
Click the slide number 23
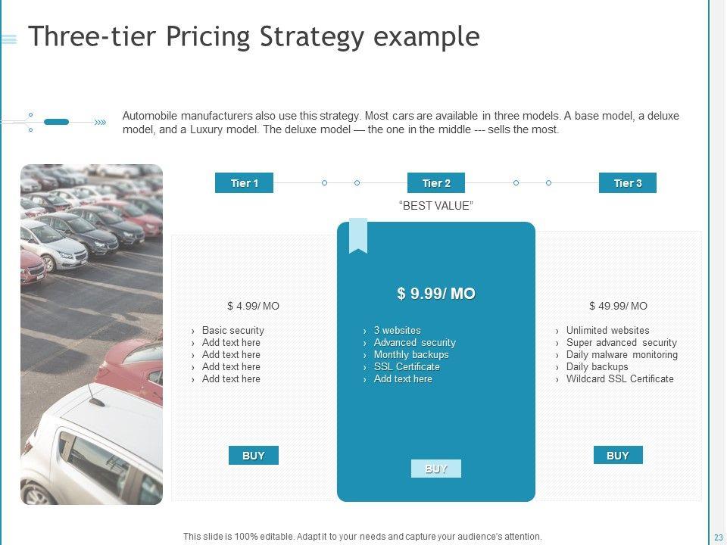click(x=718, y=537)
